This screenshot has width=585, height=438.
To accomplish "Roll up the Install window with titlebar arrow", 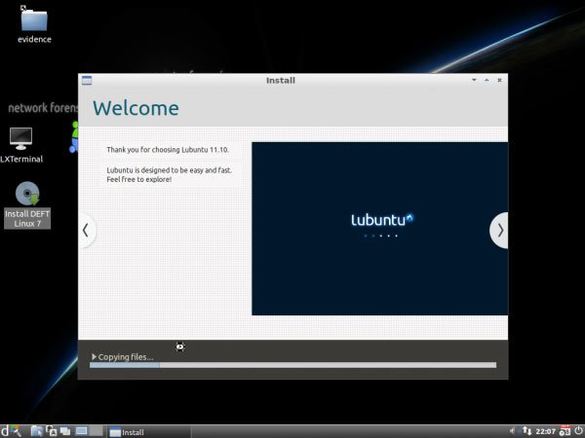I will coord(474,80).
